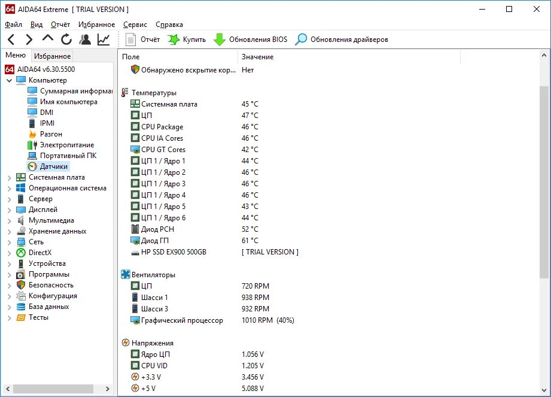Expand the Дисплей tree node
The width and height of the screenshot is (551, 397).
pos(9,210)
